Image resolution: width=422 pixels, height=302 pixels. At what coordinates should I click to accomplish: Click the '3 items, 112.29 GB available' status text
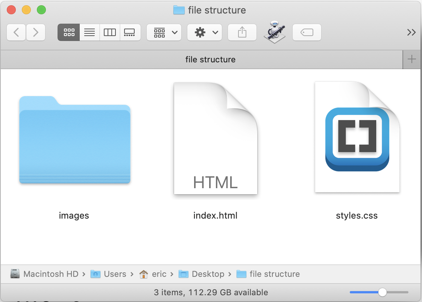(211, 292)
